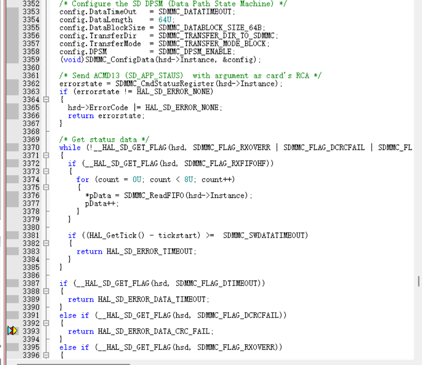Viewport: 422px width, 365px height.
Task: Collapse the fold marker at line 3382
Action: [x=46, y=243]
